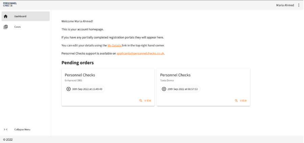Select the 29th Sep 2022 date chip
This screenshot has width=304, height=143.
[x=183, y=89]
